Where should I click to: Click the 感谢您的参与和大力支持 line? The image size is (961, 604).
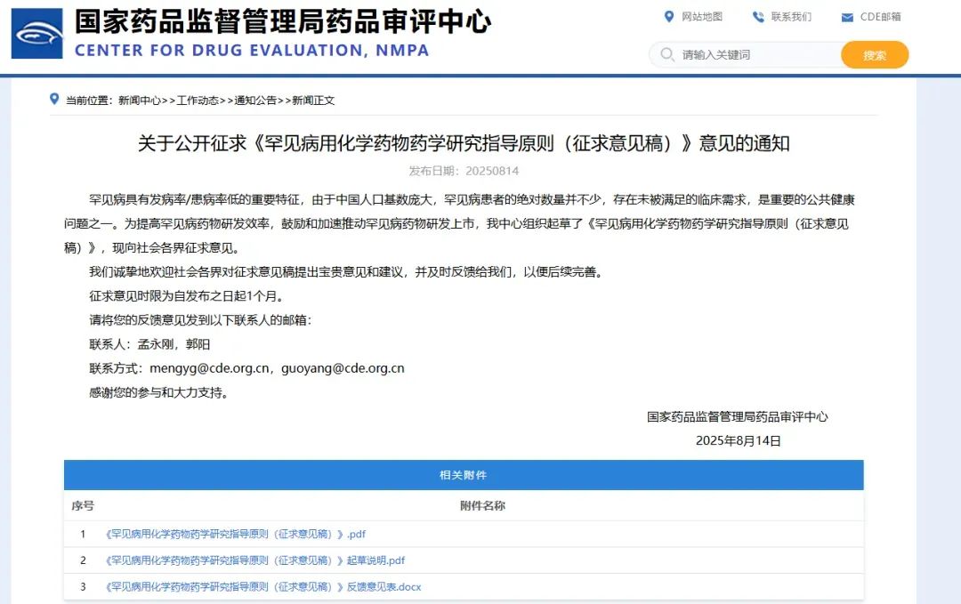click(x=159, y=392)
